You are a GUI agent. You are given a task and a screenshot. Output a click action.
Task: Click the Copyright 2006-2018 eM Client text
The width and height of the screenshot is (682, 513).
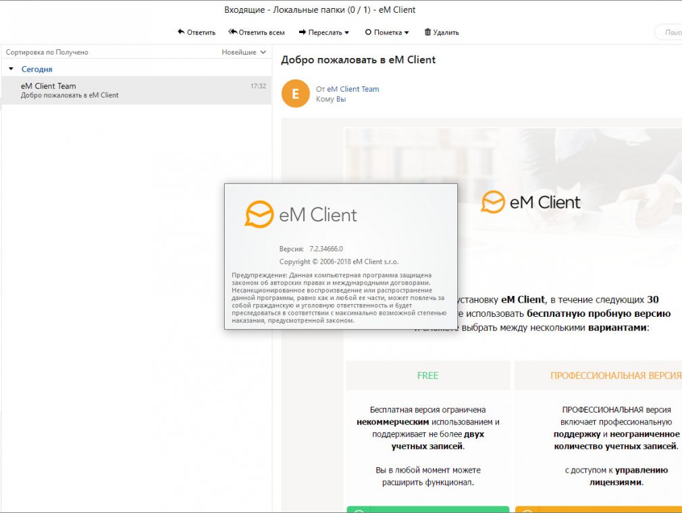[339, 262]
